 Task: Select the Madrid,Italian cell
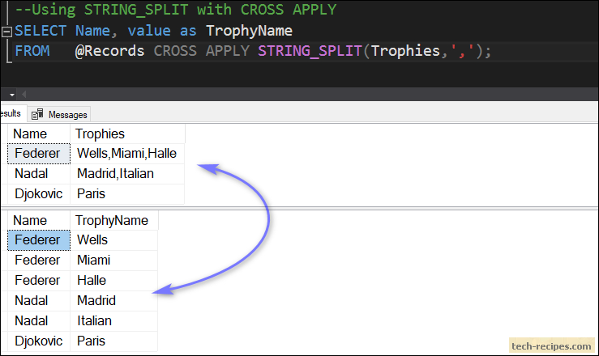coord(127,174)
